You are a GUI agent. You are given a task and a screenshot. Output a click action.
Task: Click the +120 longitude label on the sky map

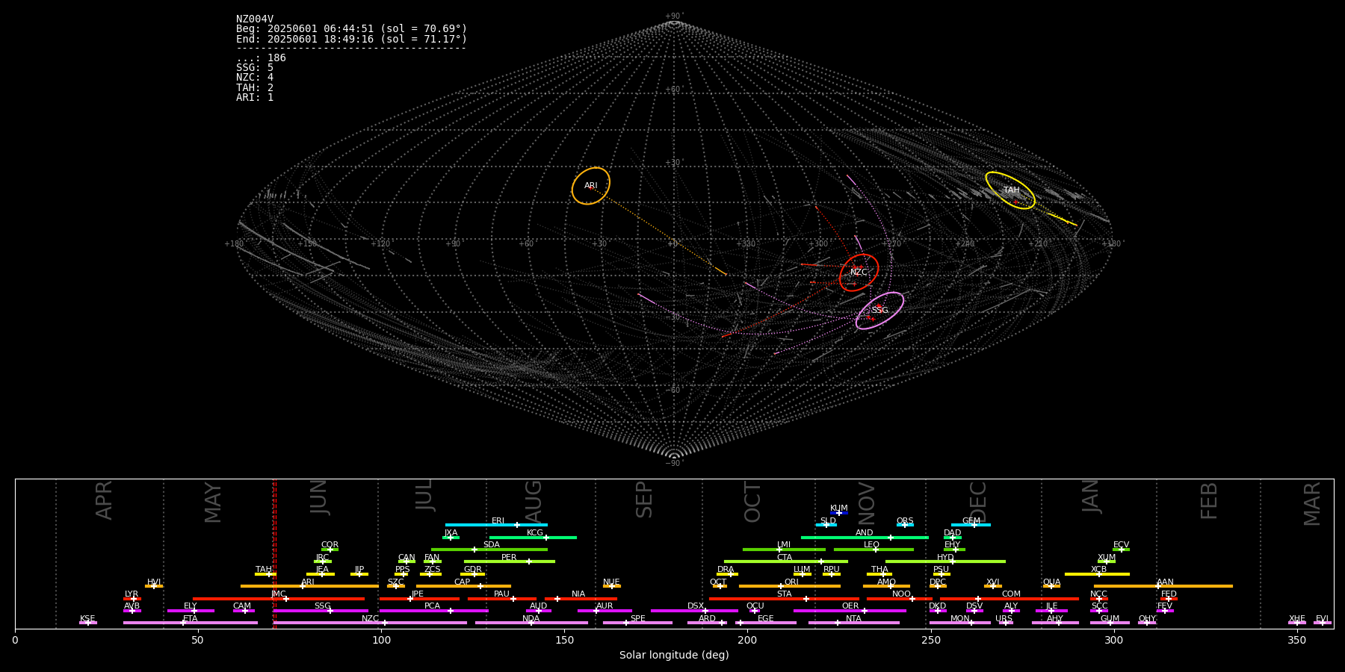tap(381, 243)
